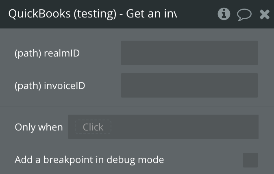Toggle the breakpoint square at bottom right

250,160
